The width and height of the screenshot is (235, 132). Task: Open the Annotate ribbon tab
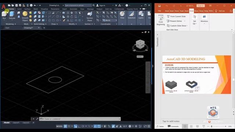click(73, 9)
